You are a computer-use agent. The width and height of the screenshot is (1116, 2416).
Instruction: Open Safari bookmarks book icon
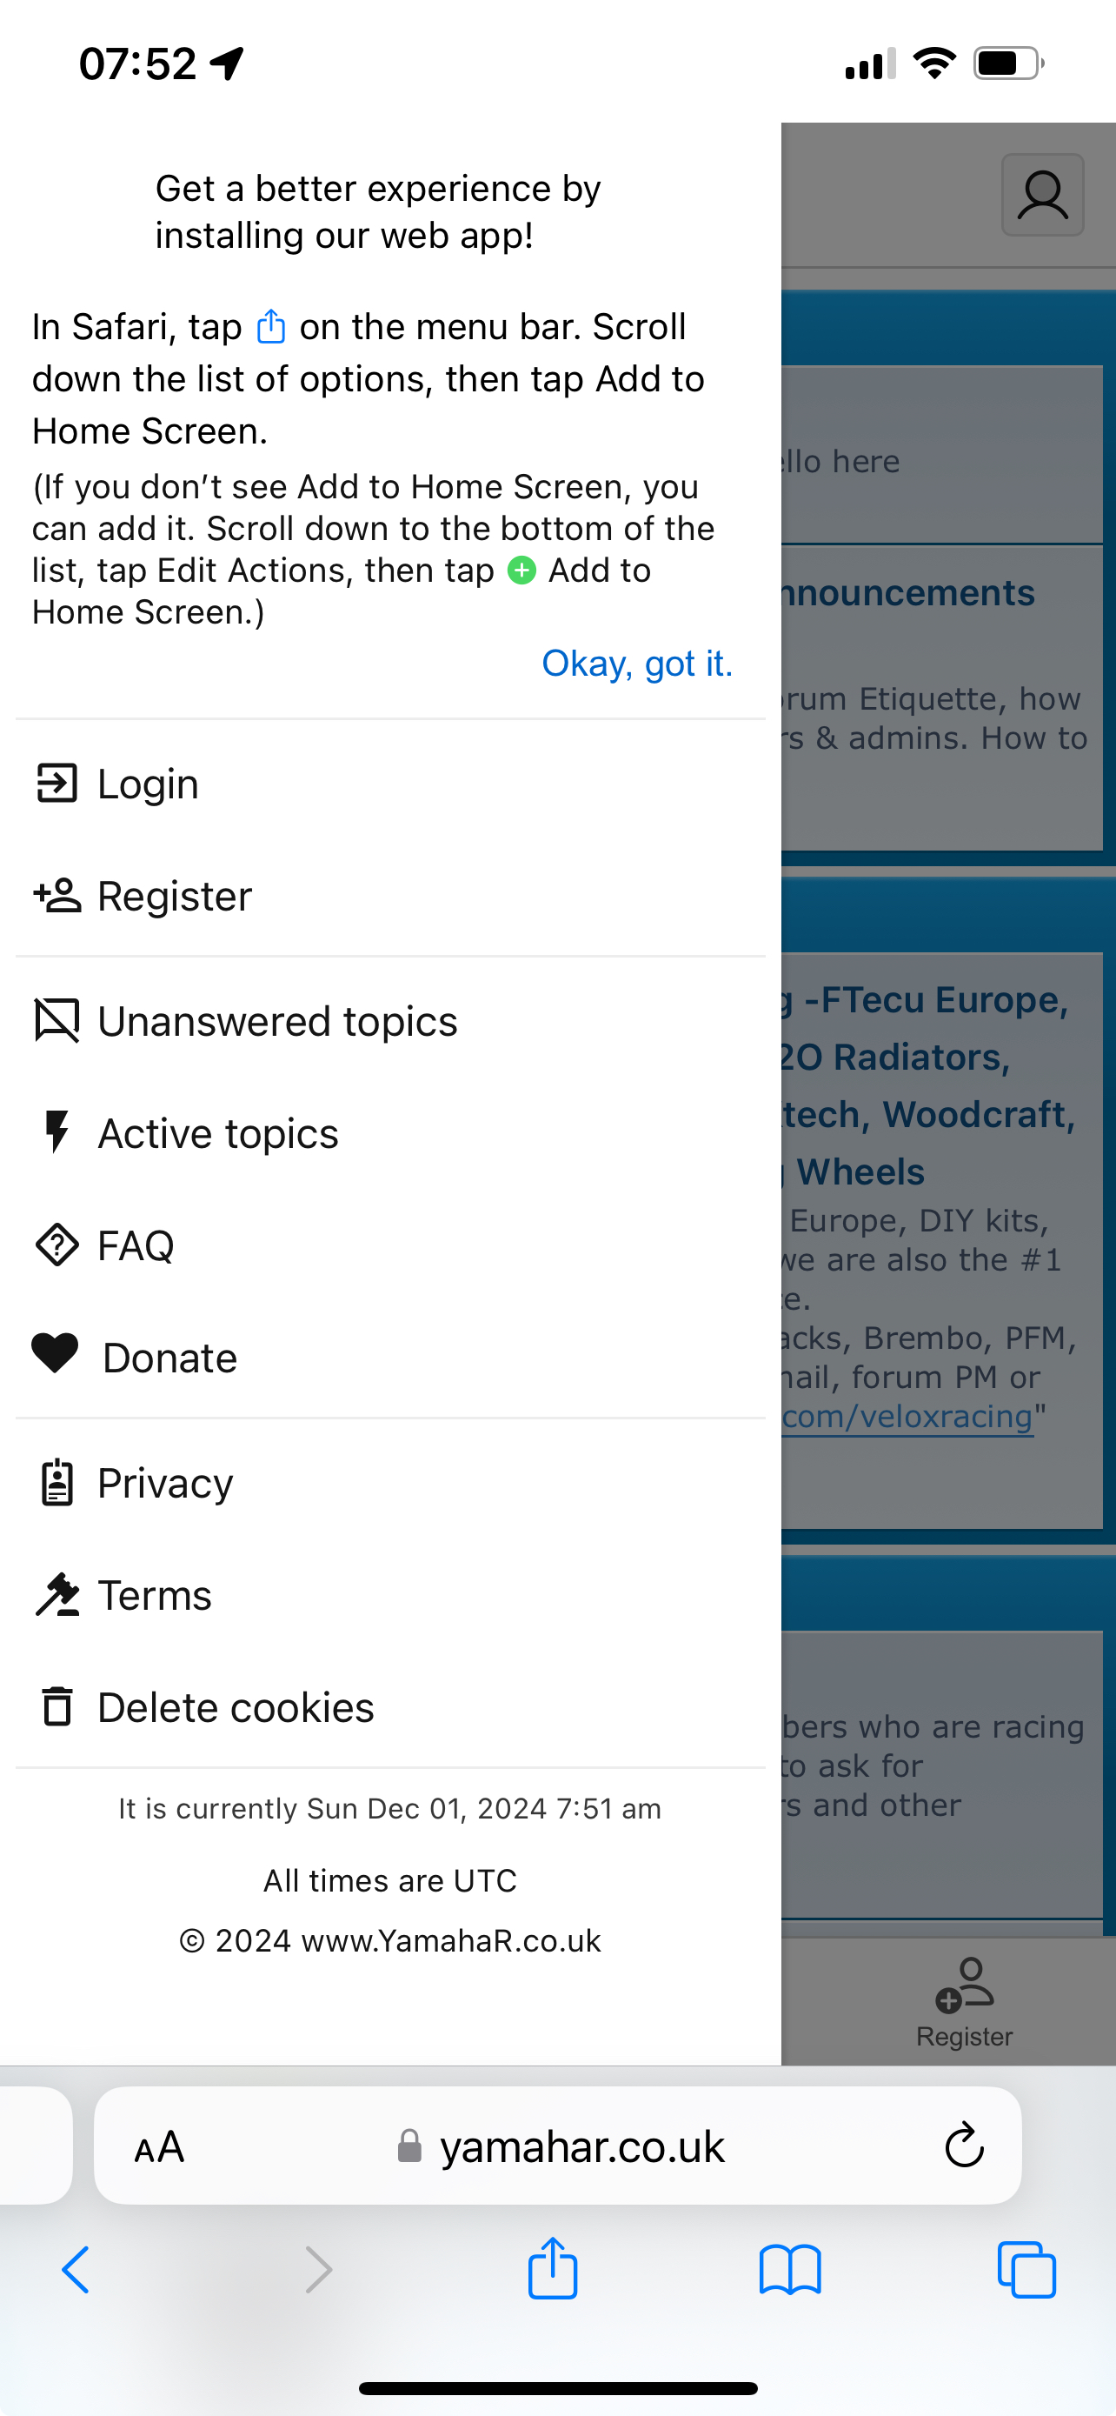[x=790, y=2271]
